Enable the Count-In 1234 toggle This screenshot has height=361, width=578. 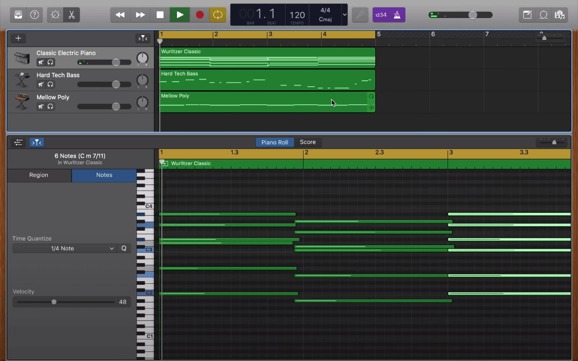[381, 15]
